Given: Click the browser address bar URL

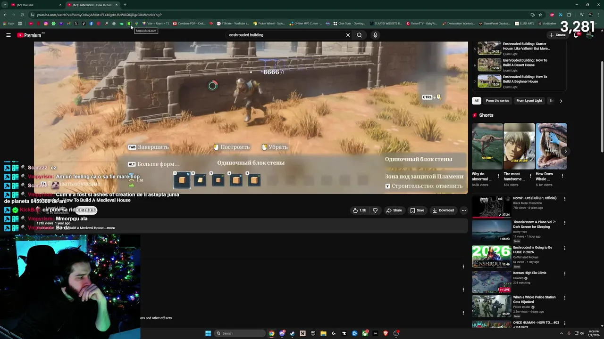Looking at the screenshot, I should [x=99, y=15].
